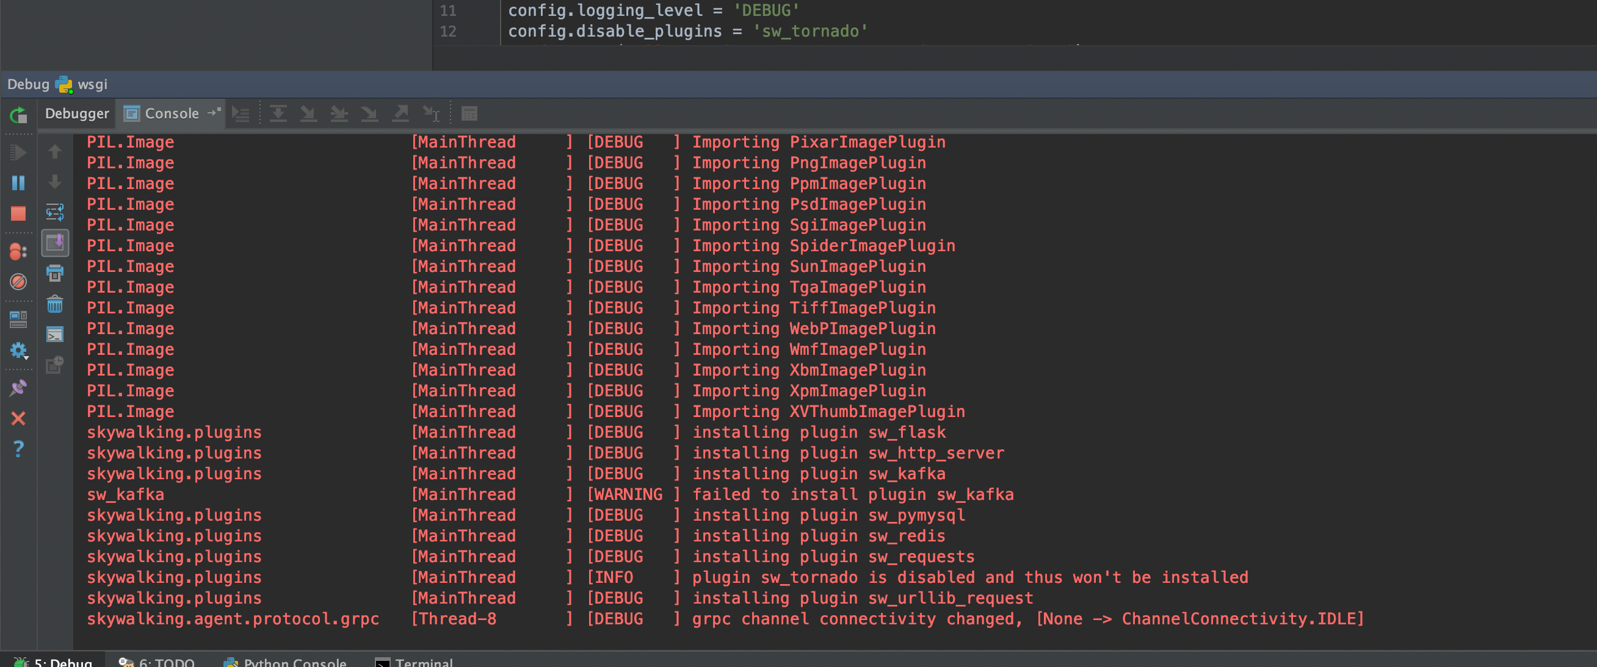Viewport: 1597px width, 667px height.
Task: Open the debugger settings gear dropdown
Action: (18, 351)
